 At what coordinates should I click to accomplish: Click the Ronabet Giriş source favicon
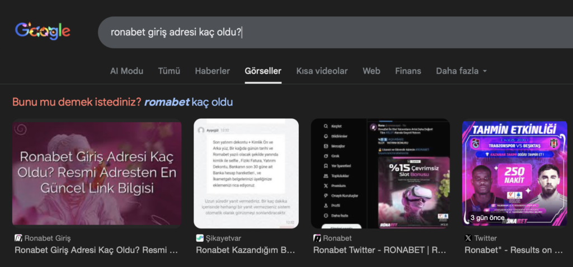[18, 238]
